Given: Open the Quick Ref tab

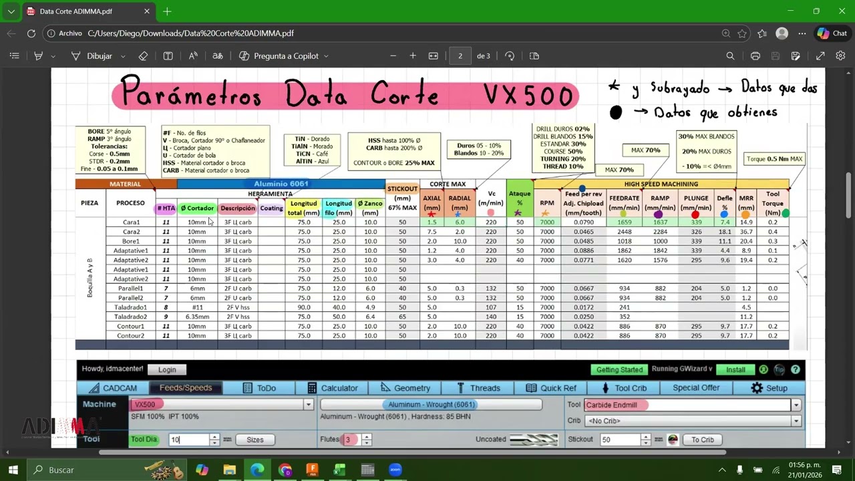Looking at the screenshot, I should point(551,388).
